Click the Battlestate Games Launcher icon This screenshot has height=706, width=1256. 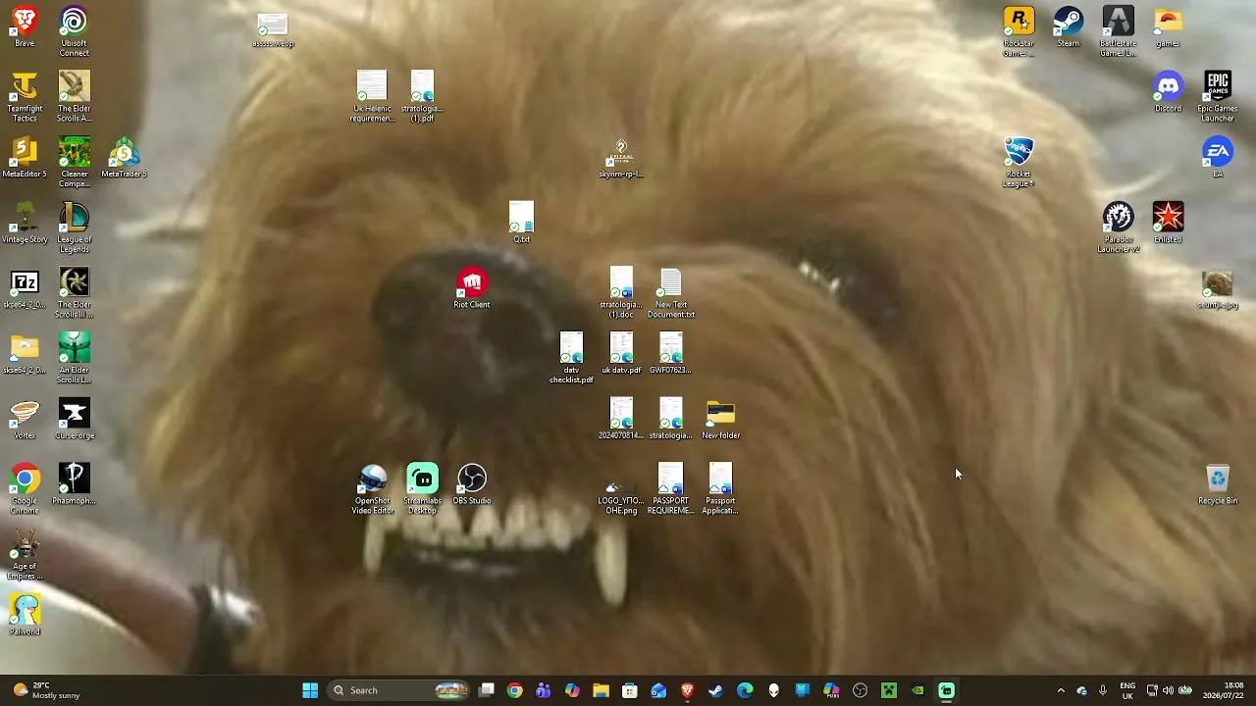coord(1119,31)
